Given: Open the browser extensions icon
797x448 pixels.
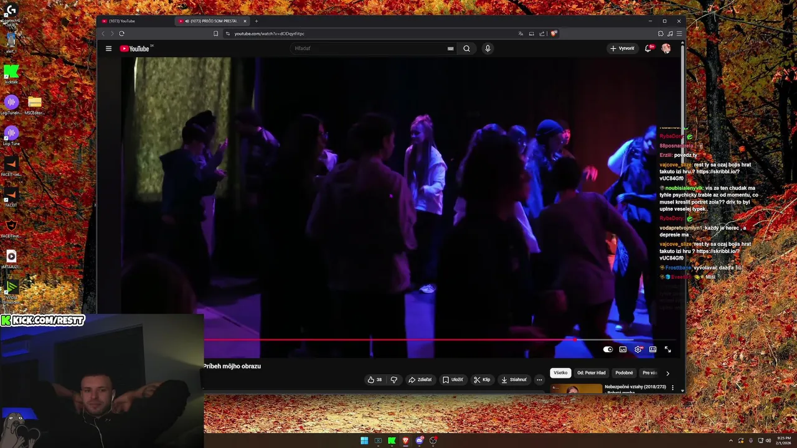Looking at the screenshot, I should pyautogui.click(x=661, y=34).
